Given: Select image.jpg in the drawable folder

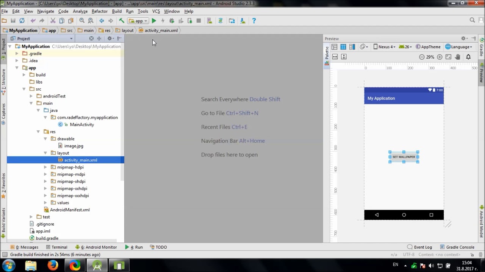Looking at the screenshot, I should pos(74,146).
